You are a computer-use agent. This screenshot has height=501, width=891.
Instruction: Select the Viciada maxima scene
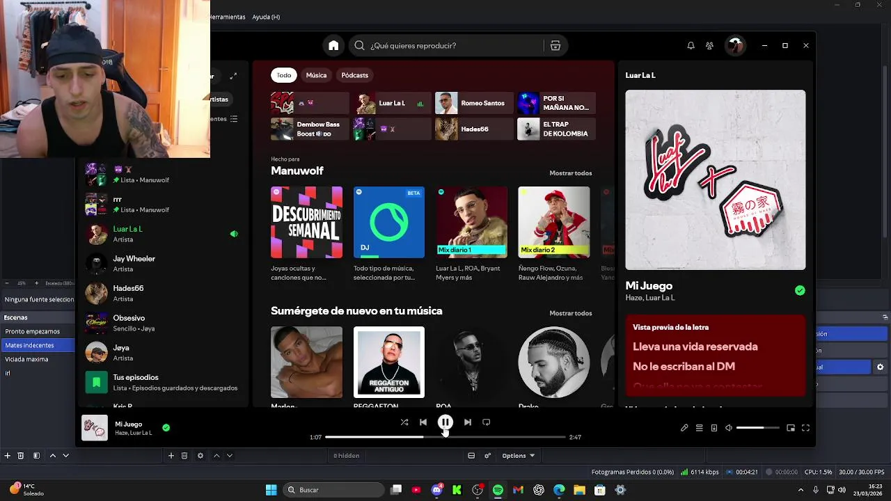click(27, 360)
